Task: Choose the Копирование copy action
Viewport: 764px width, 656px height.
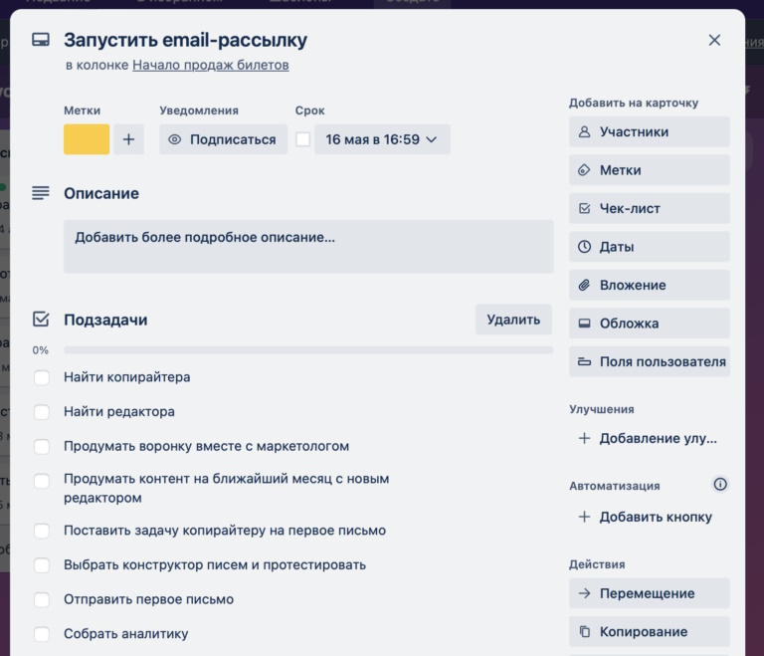Action: point(649,631)
